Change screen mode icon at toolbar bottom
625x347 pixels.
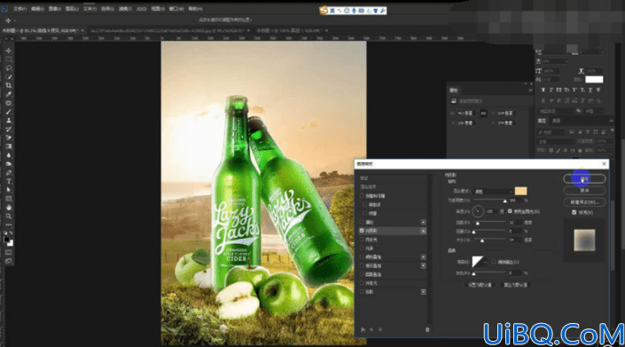pyautogui.click(x=8, y=261)
